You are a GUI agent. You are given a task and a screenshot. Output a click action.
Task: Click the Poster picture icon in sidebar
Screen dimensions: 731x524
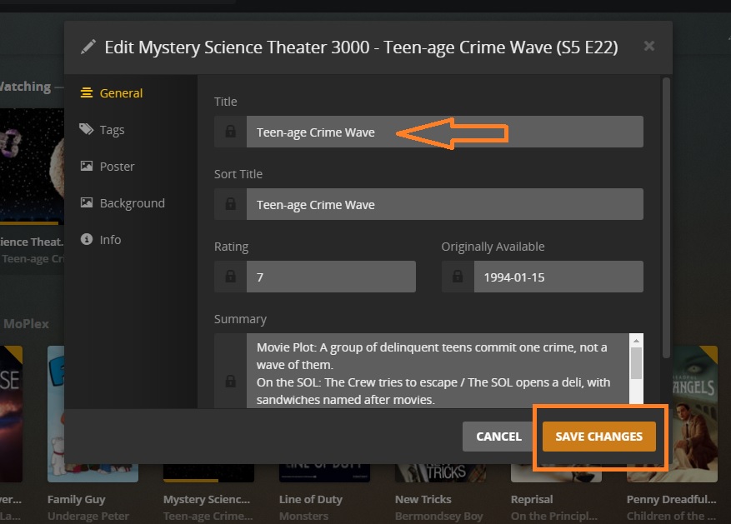86,166
